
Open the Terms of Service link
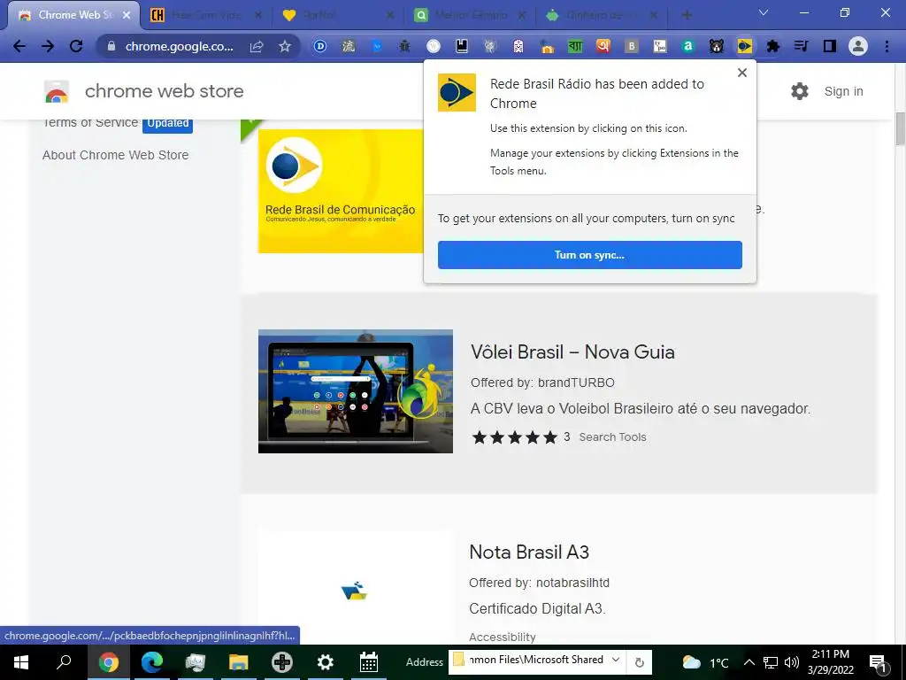click(x=90, y=122)
